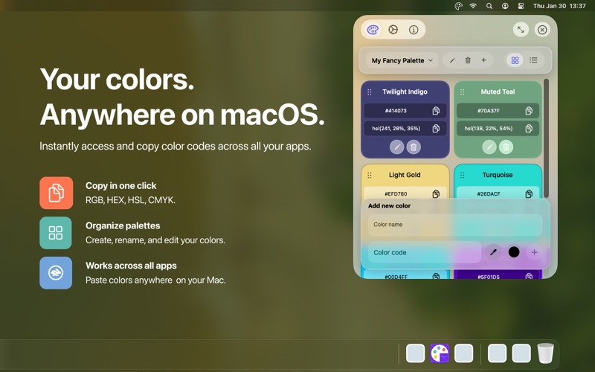Select the Muted Teal card title
The width and height of the screenshot is (595, 372).
(498, 92)
